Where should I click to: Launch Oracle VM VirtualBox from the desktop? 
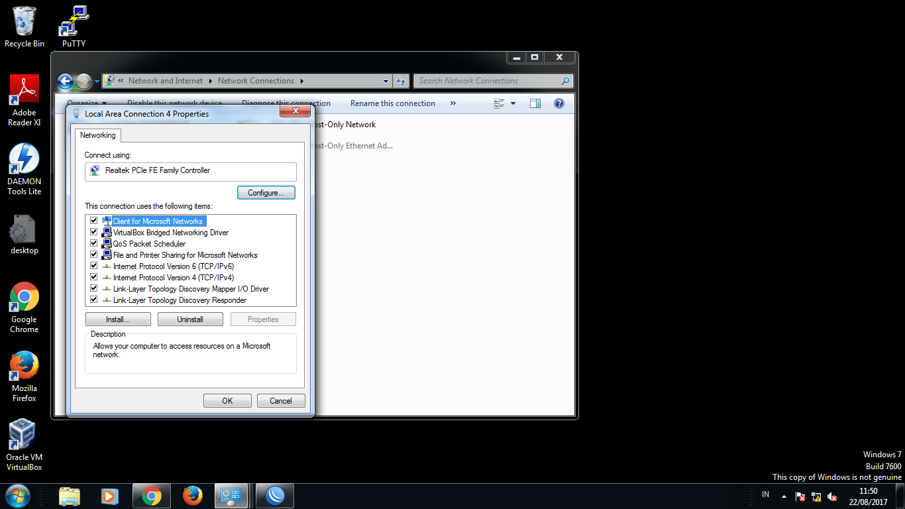pos(24,434)
